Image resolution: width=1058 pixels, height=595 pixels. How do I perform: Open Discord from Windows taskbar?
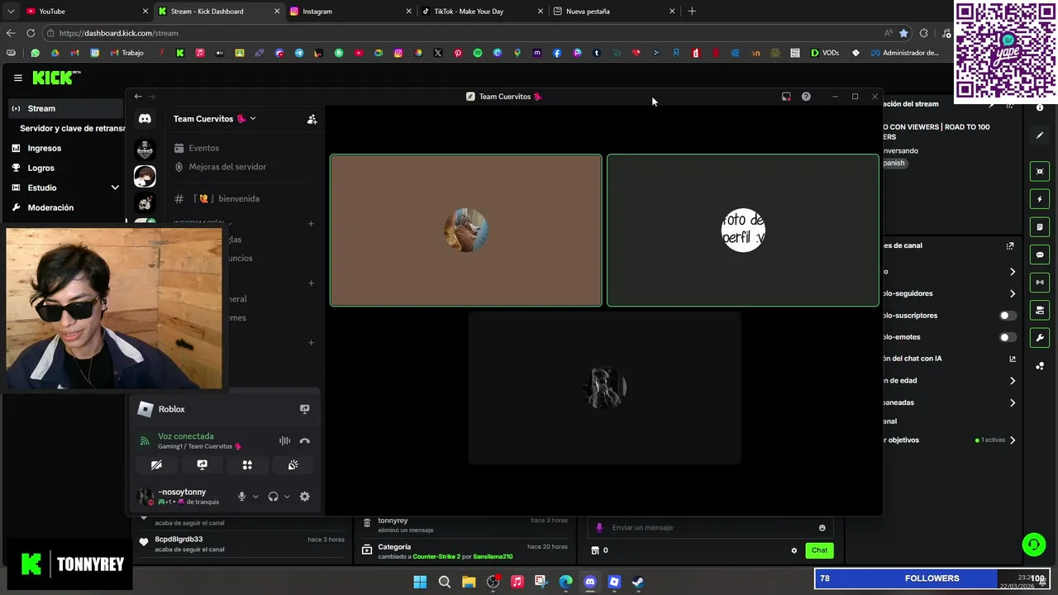[589, 582]
